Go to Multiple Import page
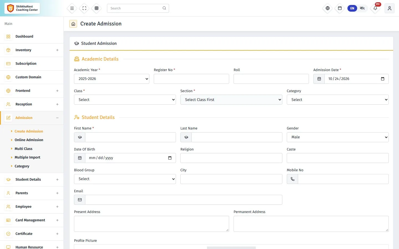The width and height of the screenshot is (399, 249). pos(27,157)
